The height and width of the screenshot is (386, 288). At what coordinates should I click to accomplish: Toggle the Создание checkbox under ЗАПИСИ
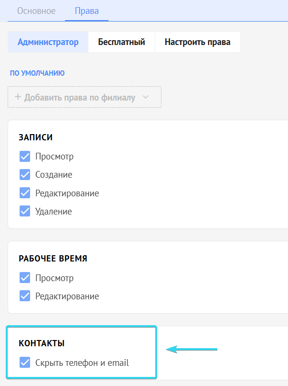click(25, 174)
